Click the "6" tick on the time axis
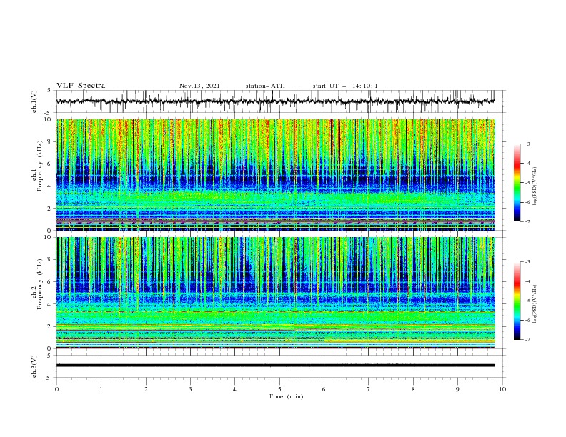This screenshot has width=566, height=437. coord(324,389)
